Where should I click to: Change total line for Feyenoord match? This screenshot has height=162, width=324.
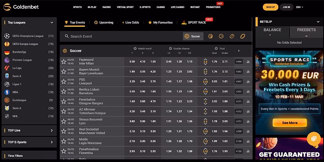pyautogui.click(x=205, y=62)
